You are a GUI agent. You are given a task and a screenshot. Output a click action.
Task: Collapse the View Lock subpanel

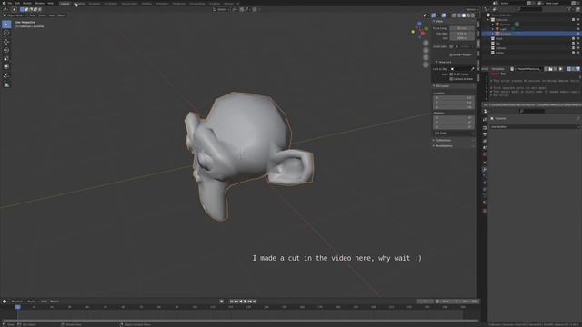[x=444, y=62]
